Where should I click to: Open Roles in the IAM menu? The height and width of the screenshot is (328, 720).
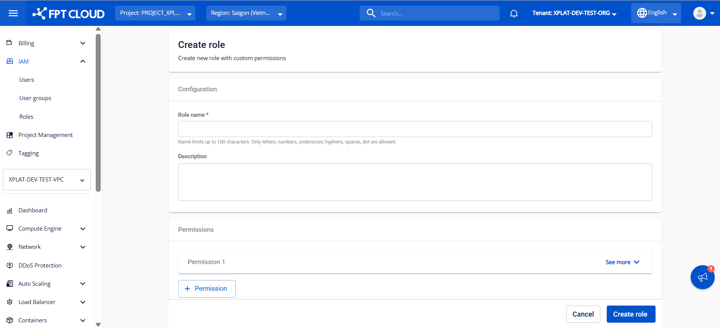point(26,117)
